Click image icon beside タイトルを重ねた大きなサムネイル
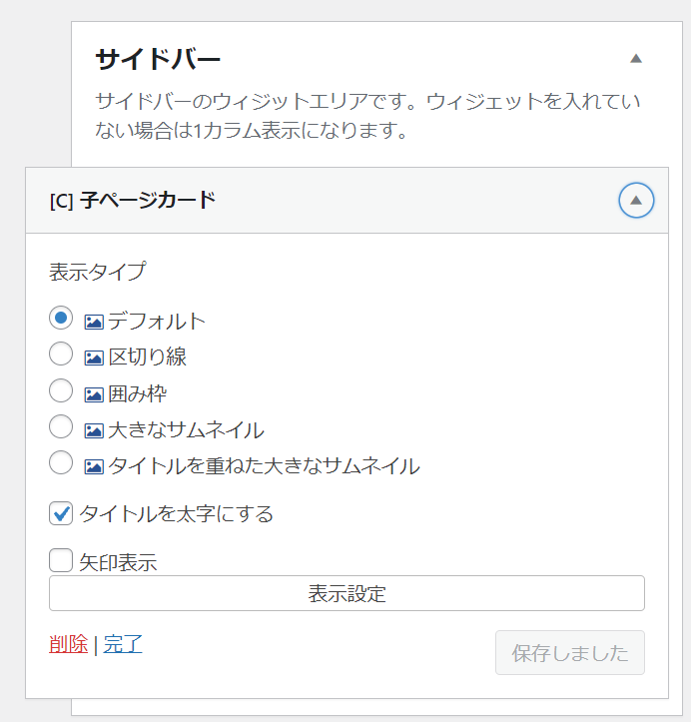This screenshot has width=691, height=722. 94,467
